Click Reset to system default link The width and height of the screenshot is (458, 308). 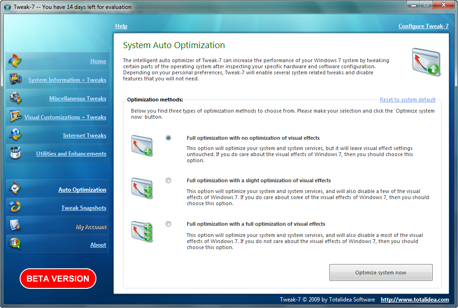click(x=407, y=100)
